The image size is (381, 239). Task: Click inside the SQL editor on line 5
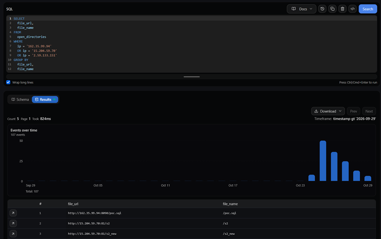[192, 37]
